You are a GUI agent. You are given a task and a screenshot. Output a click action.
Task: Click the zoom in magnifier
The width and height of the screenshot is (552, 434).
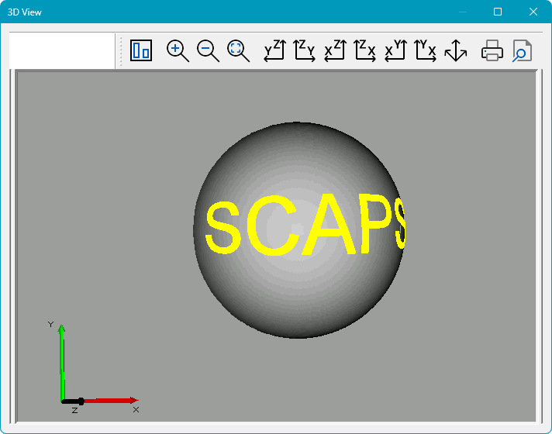tap(178, 50)
